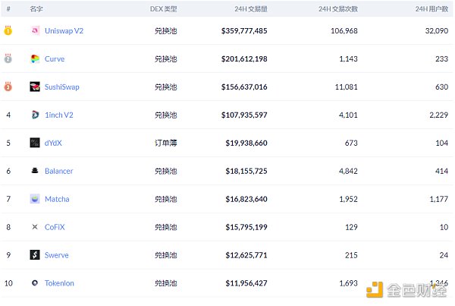Viewport: 455px width, 306px height.
Task: Sort by the 24H 用户数 column header
Action: click(x=431, y=9)
